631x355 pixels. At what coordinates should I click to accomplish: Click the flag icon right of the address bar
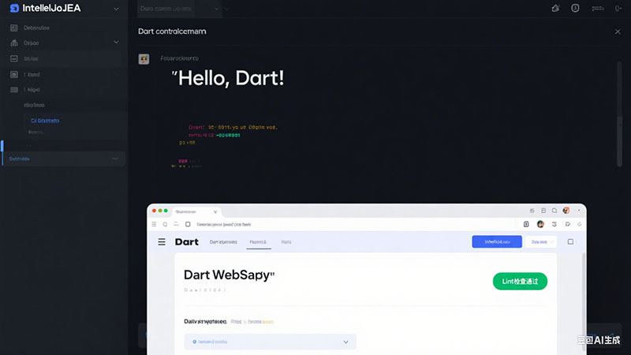pyautogui.click(x=567, y=224)
